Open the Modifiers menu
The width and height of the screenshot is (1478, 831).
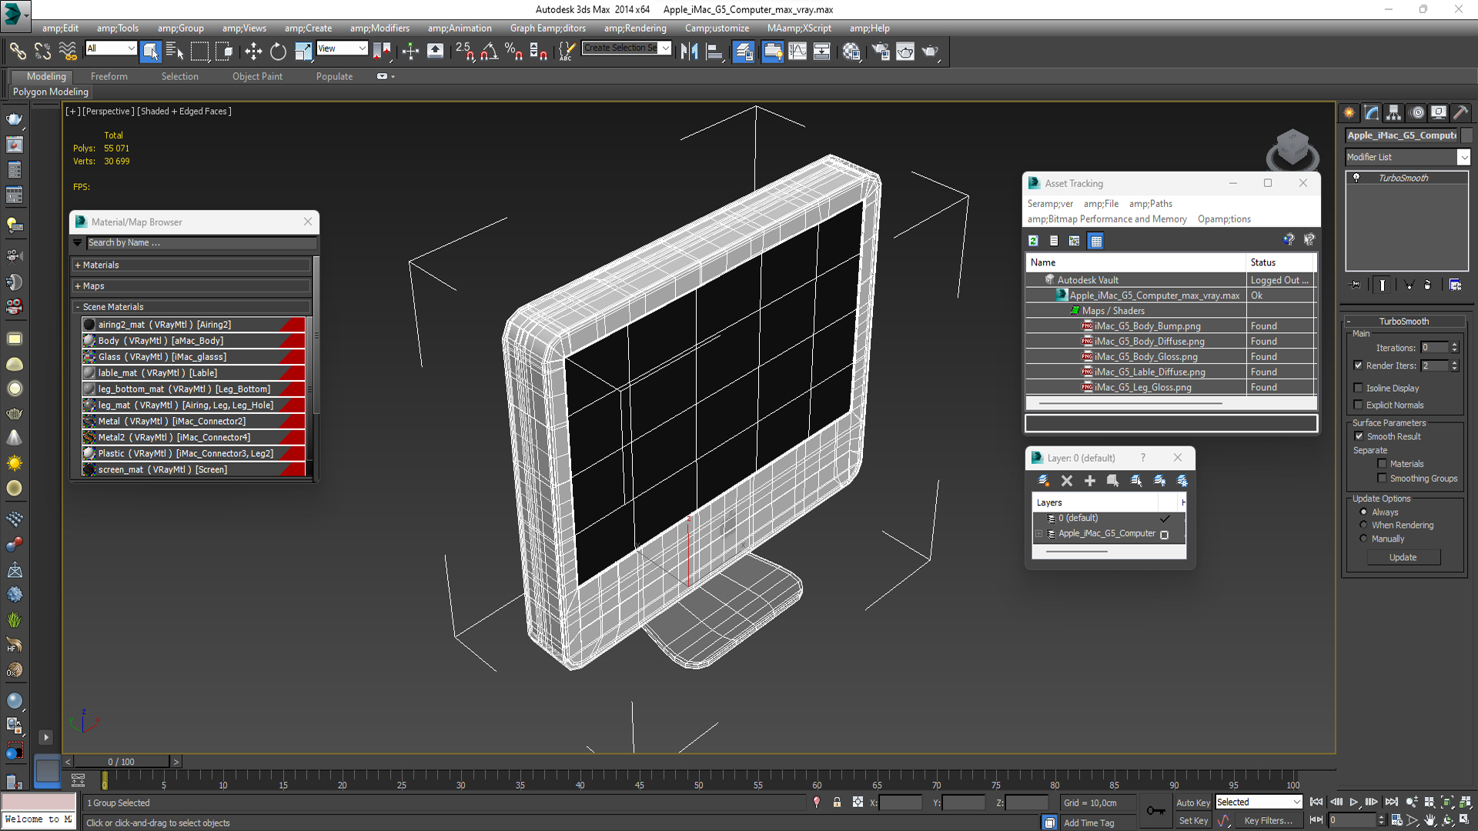tap(380, 28)
